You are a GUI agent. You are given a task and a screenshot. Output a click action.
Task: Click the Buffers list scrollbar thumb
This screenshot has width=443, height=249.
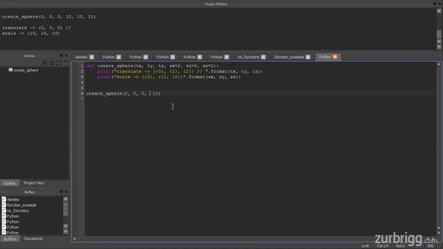(x=66, y=209)
